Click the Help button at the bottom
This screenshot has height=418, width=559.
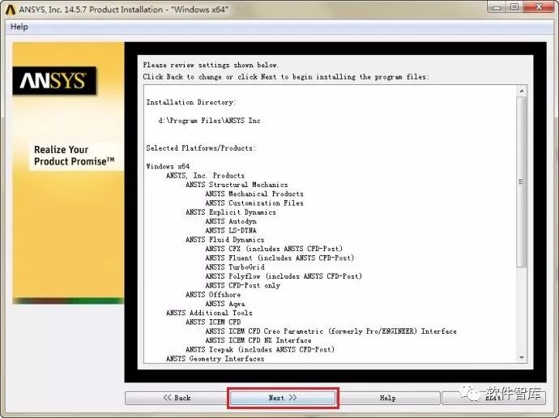click(x=387, y=398)
